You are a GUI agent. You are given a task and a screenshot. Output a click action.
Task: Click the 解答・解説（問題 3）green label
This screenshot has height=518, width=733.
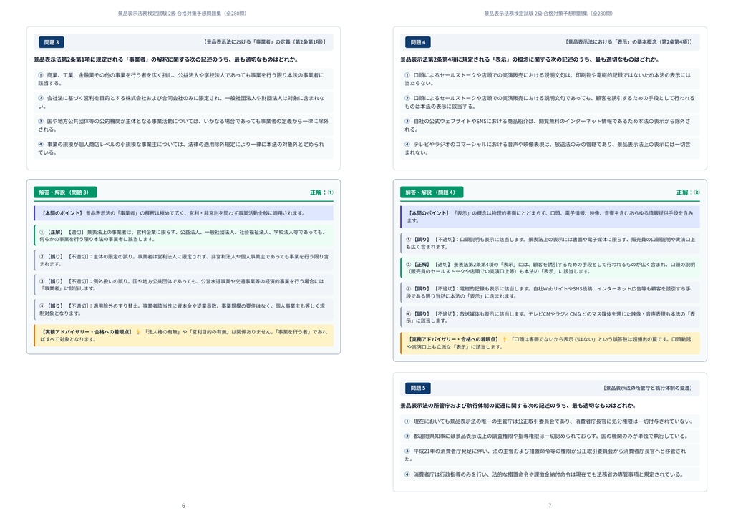coord(65,192)
